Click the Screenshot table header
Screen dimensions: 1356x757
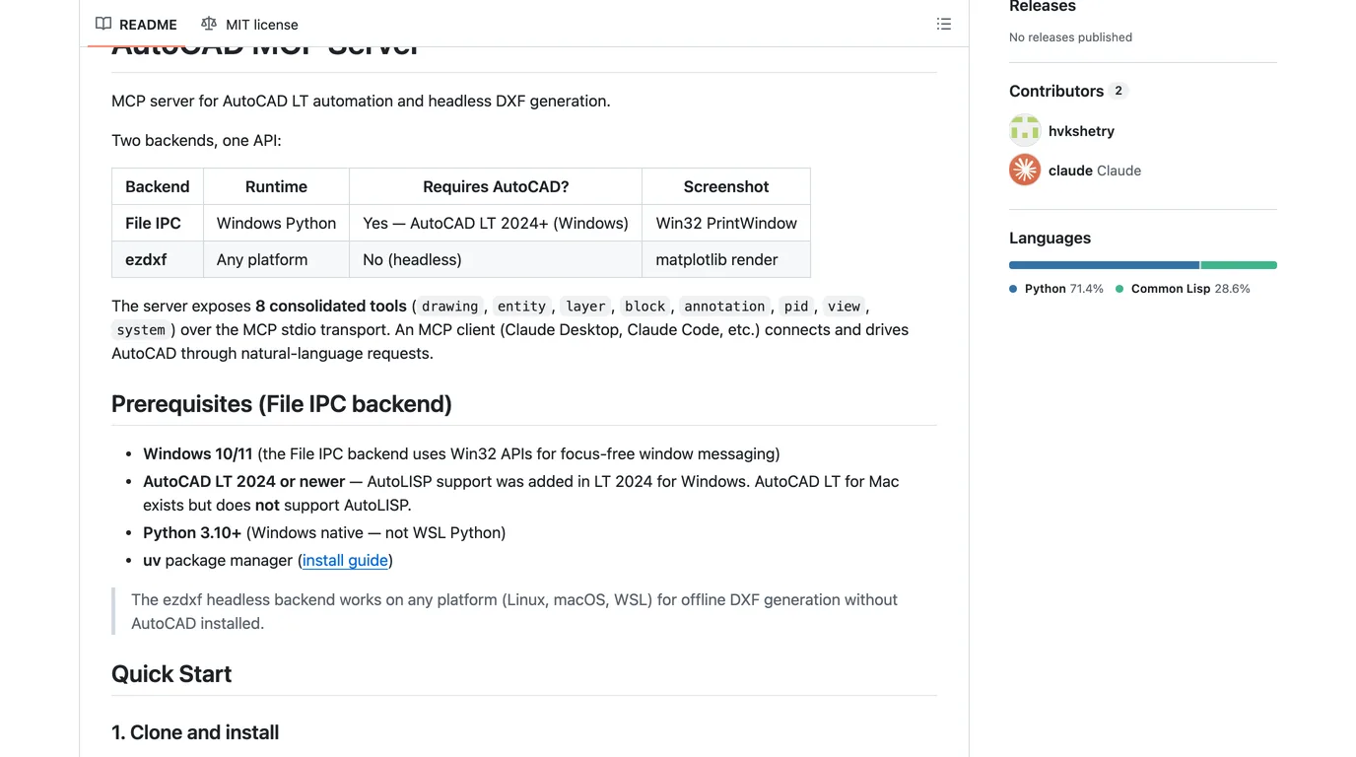coord(726,186)
